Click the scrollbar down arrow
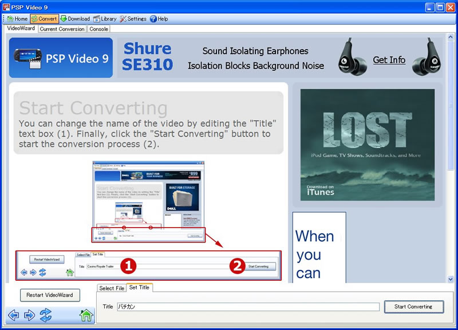458x330 pixels. pos(451,279)
